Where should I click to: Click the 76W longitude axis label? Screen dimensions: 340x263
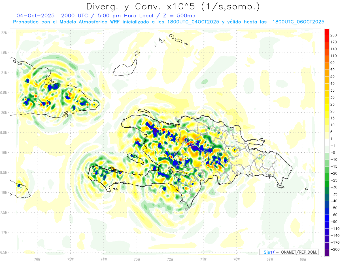pyautogui.click(x=37, y=259)
